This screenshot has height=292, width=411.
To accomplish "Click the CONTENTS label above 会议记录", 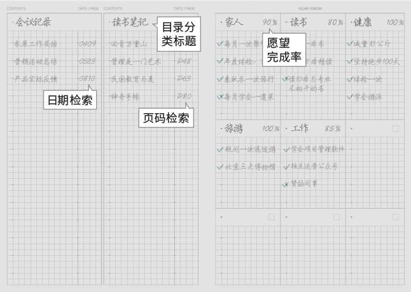I will point(17,9).
